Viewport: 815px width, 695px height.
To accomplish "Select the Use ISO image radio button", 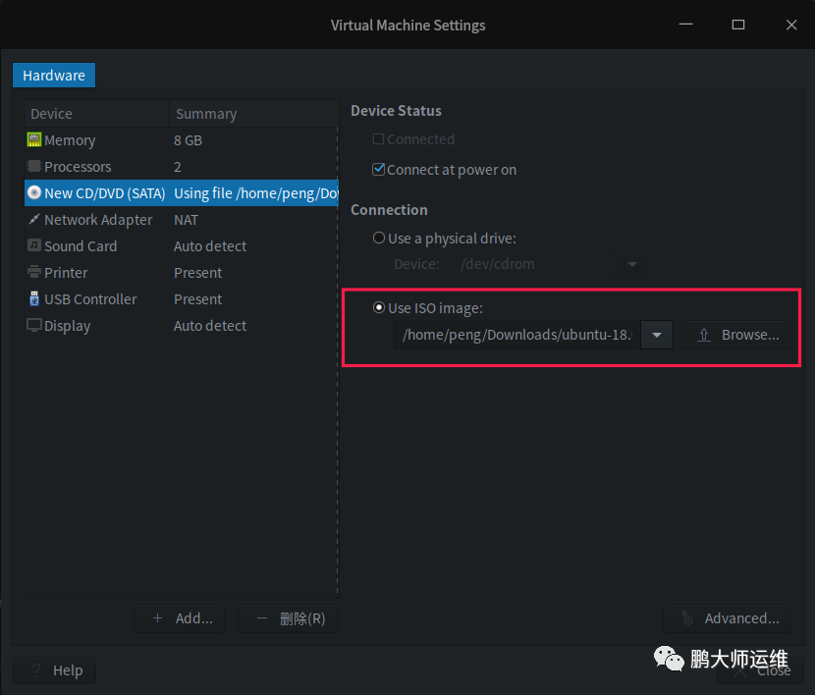I will pos(379,308).
